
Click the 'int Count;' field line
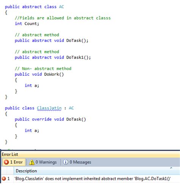[x=27, y=24]
